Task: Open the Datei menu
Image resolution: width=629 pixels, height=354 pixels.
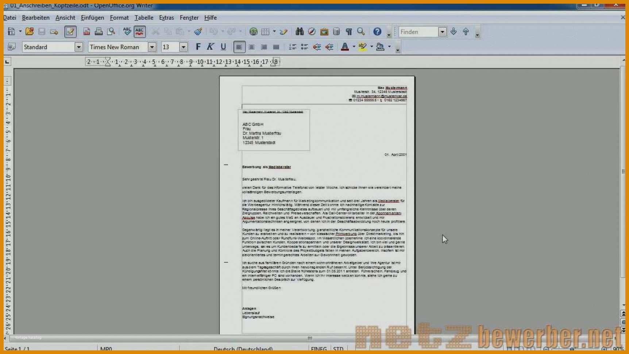Action: point(10,18)
